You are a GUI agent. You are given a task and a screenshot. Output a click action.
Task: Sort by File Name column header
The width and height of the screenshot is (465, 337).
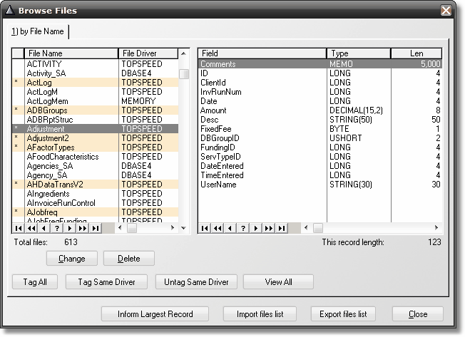click(x=71, y=53)
